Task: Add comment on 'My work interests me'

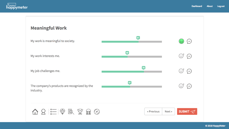Action: point(189,56)
